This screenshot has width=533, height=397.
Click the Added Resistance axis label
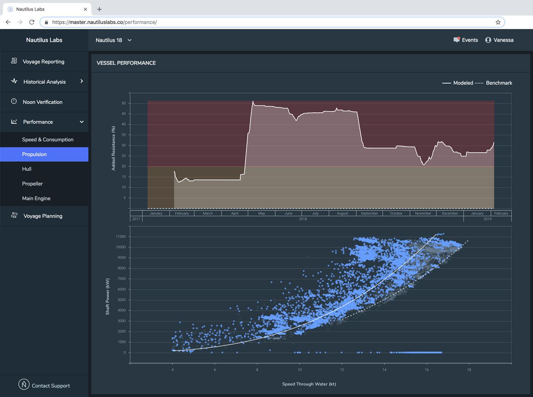click(113, 148)
